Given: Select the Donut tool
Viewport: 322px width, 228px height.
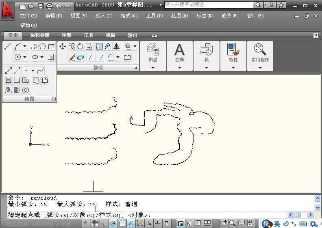Looking at the screenshot, I should [x=26, y=90].
